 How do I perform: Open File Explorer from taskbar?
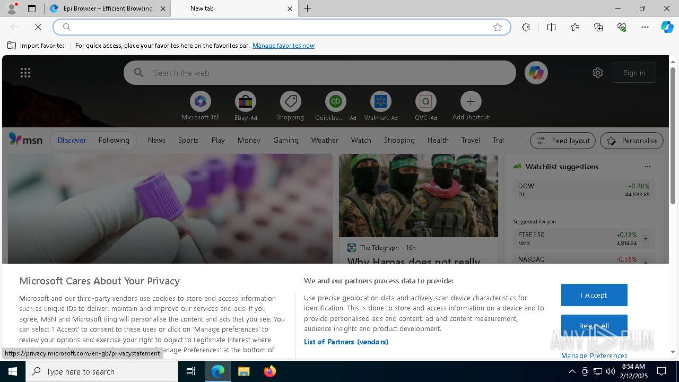[x=243, y=371]
